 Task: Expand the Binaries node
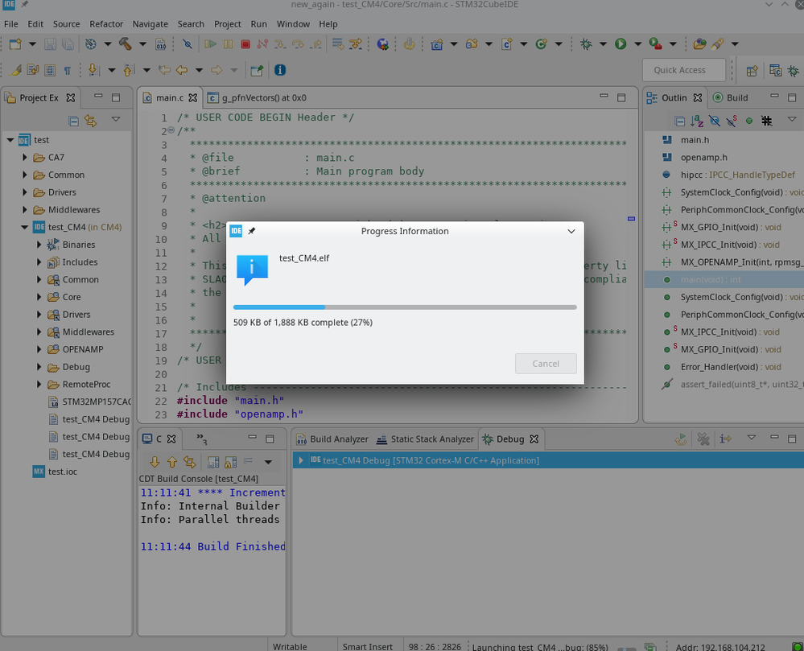click(39, 245)
